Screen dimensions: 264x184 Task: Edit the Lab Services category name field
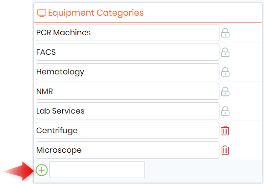[x=127, y=111]
